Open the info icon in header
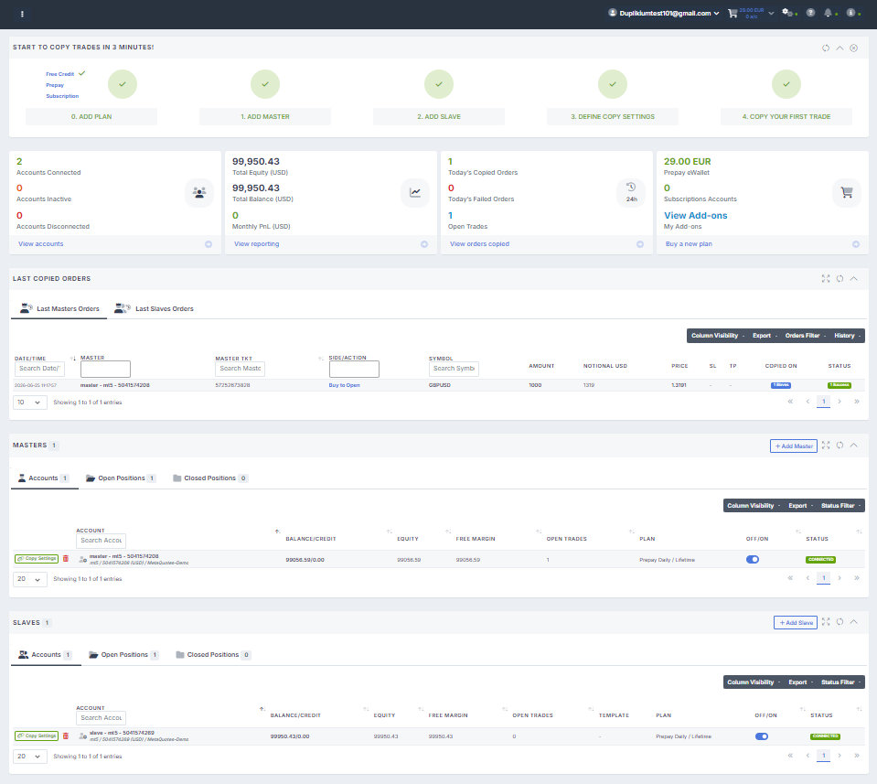The width and height of the screenshot is (877, 784). coord(850,12)
